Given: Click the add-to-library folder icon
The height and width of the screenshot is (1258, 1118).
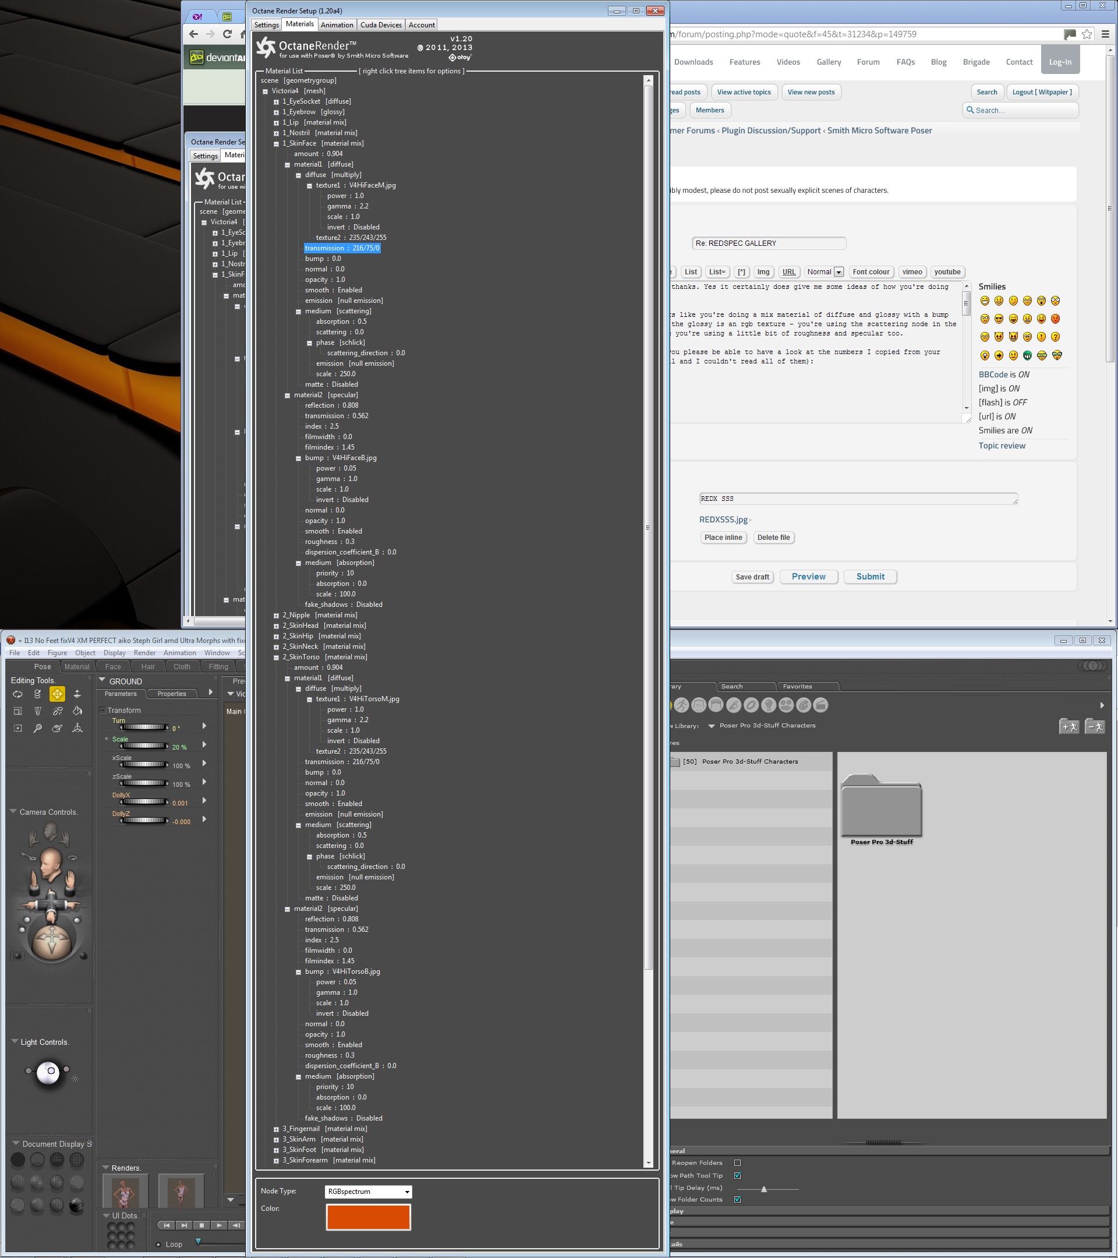Looking at the screenshot, I should [x=1069, y=726].
